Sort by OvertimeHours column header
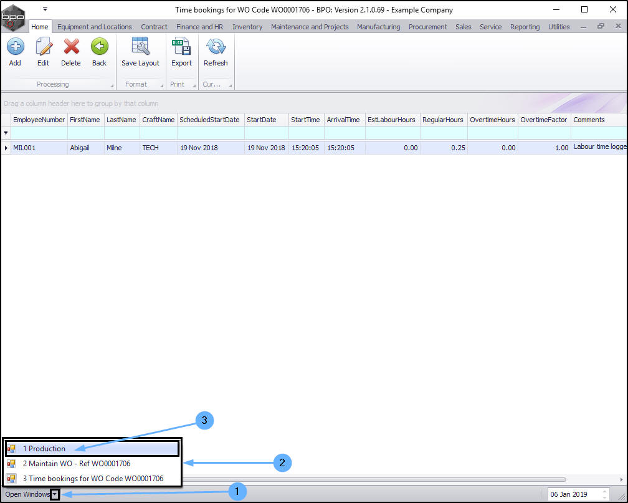Viewport: 628px width, 503px height. point(493,120)
